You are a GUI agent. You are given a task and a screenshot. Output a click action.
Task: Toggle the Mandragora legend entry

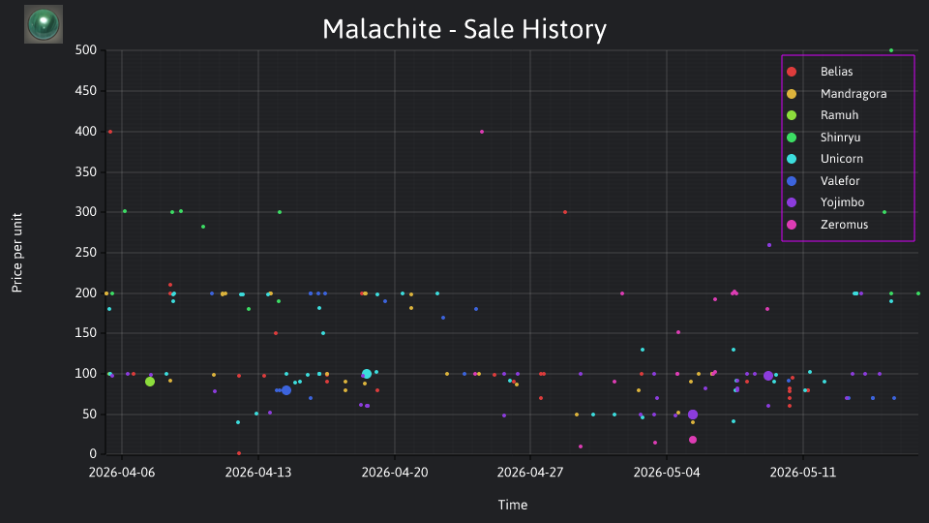point(854,94)
